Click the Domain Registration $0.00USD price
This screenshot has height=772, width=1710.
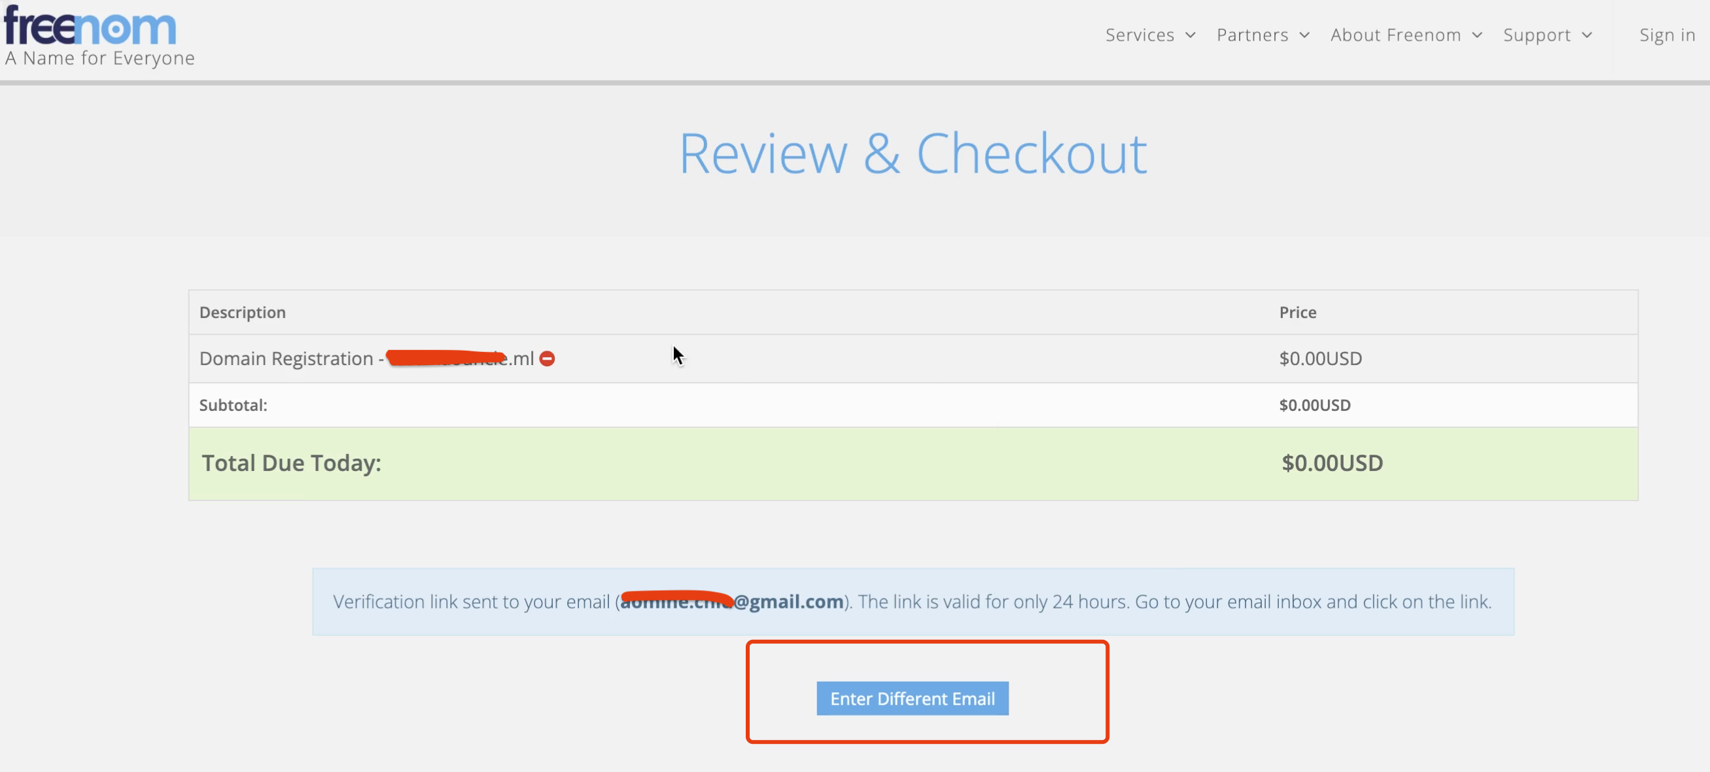pos(1320,359)
